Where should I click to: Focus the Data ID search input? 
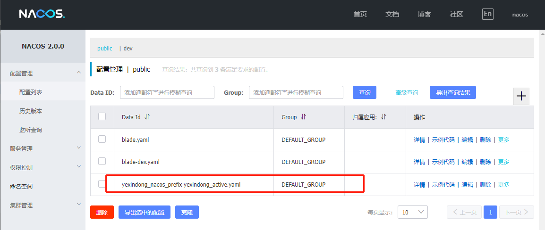pos(167,93)
